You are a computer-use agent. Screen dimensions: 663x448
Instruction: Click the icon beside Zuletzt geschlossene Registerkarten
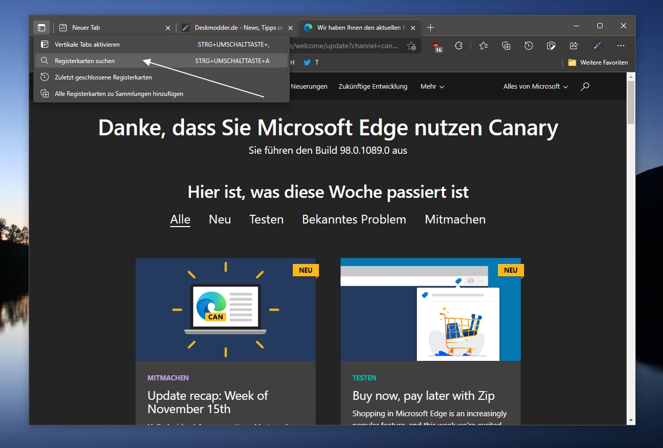[45, 77]
